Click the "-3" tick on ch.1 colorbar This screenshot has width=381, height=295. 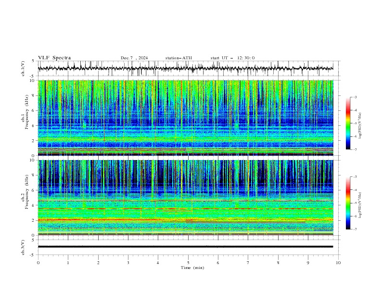click(355, 97)
